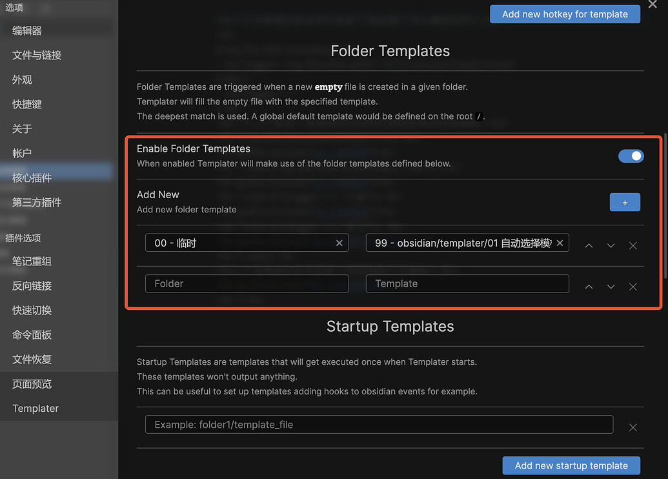Clear the 00 - 临时 folder field
This screenshot has height=479, width=668.
(339, 243)
